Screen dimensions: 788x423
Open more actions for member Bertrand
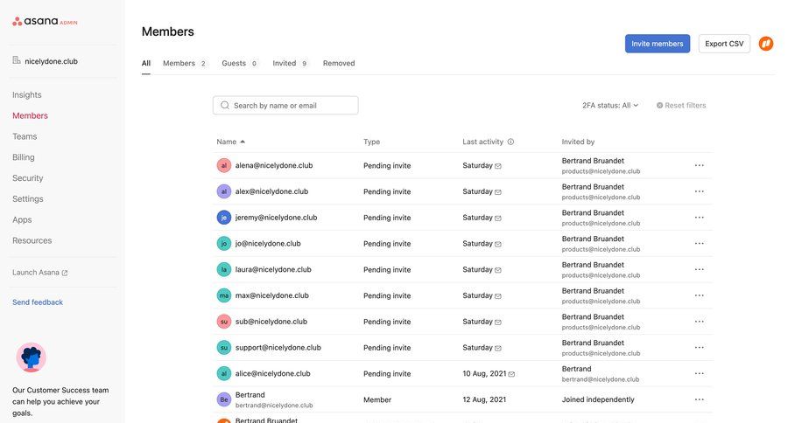699,399
